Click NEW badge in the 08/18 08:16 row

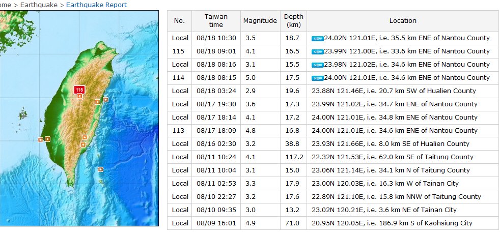(x=318, y=65)
